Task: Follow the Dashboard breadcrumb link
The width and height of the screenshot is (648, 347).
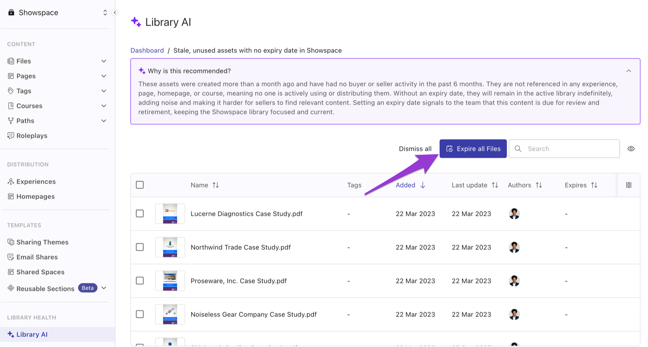Action: click(x=147, y=50)
